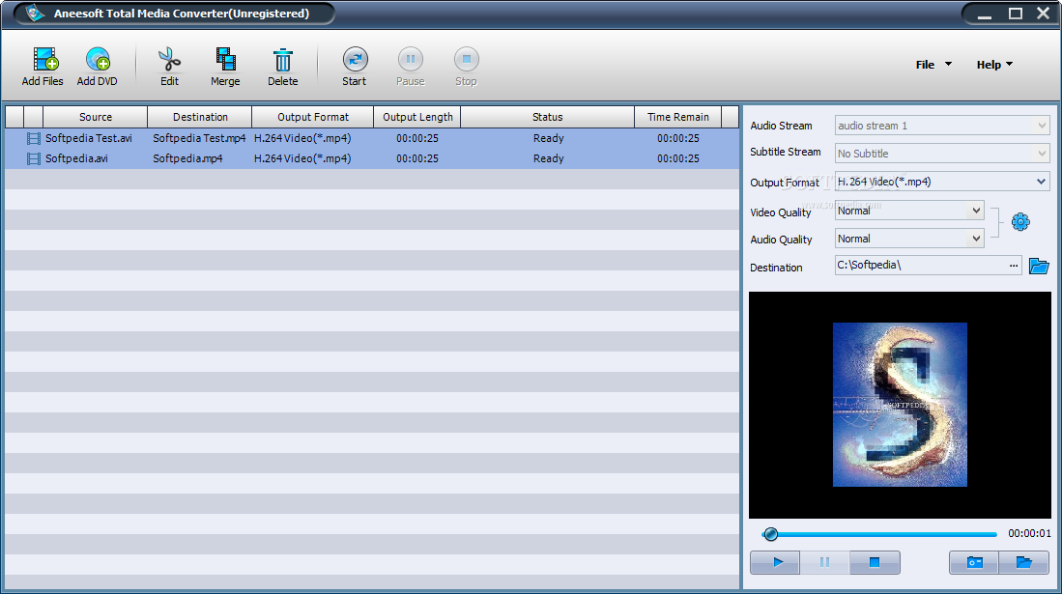Click the Output Length column header
Screen dimensions: 1062x594
417,117
